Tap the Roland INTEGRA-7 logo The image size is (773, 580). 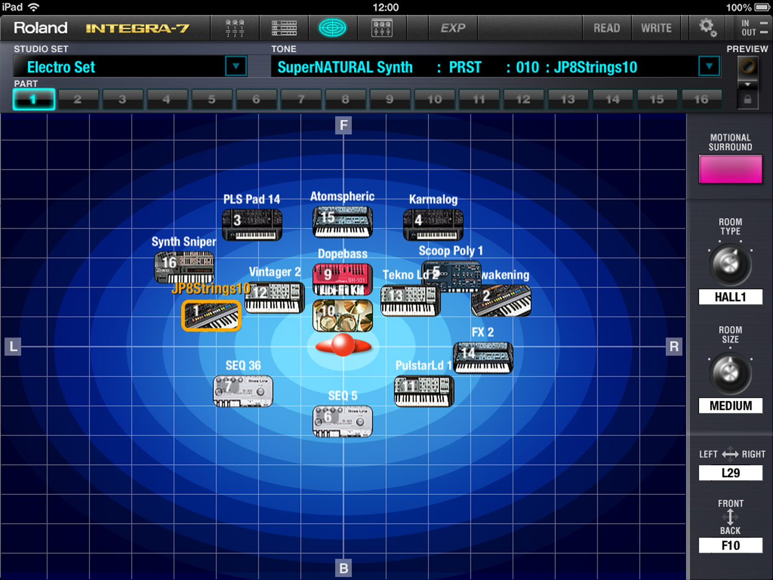[102, 28]
